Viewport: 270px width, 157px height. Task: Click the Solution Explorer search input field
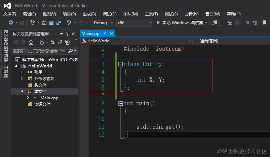(x=39, y=51)
